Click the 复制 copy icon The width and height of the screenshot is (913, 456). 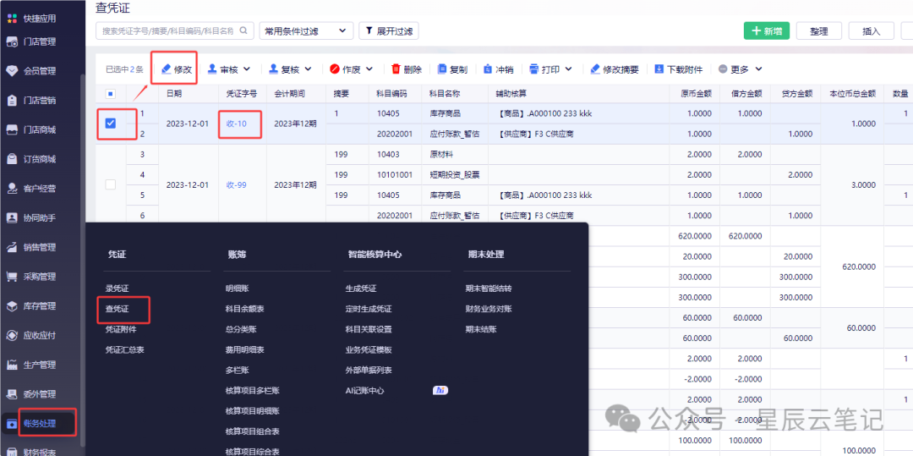[x=442, y=69]
